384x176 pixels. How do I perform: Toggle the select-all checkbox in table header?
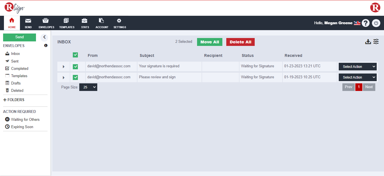click(x=75, y=55)
